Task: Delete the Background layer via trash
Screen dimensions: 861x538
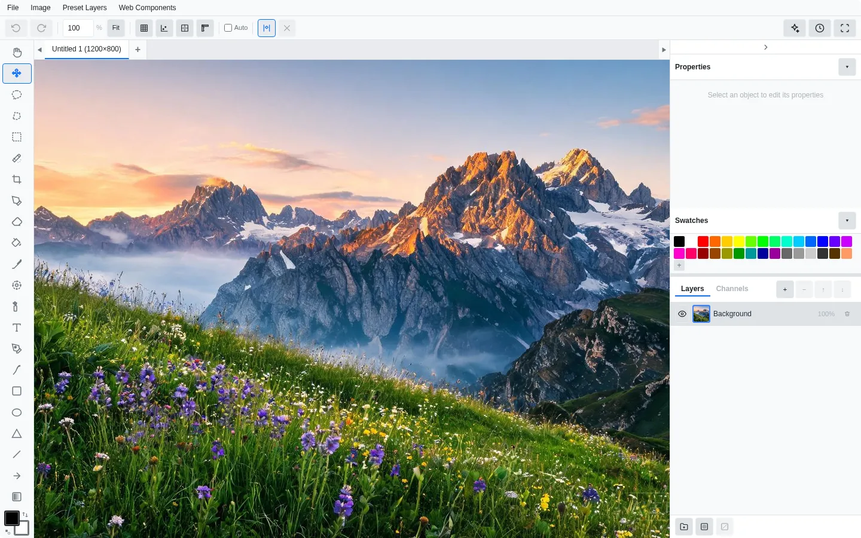Action: pyautogui.click(x=847, y=314)
